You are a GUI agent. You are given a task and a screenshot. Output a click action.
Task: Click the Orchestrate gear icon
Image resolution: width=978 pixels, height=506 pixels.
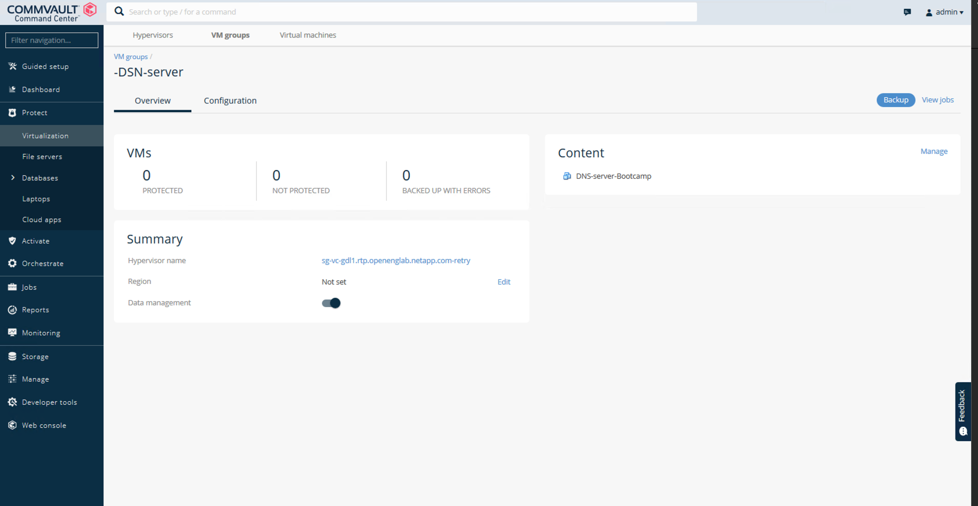[12, 264]
